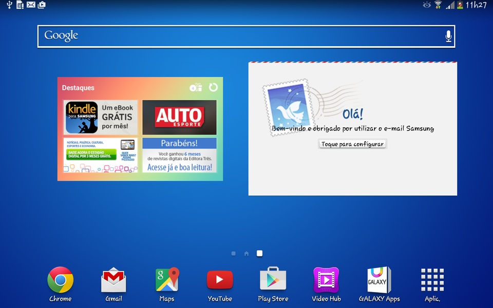493x308 pixels.
Task: Tap the Wi-Fi status icon
Action: point(438,5)
